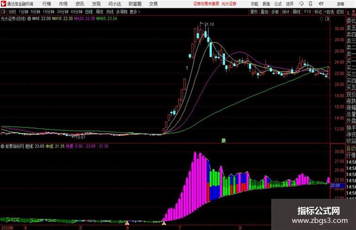Image resolution: width=356 pixels, height=230 pixels.
Task: Open the headset customer service icon
Action: coord(301,4)
